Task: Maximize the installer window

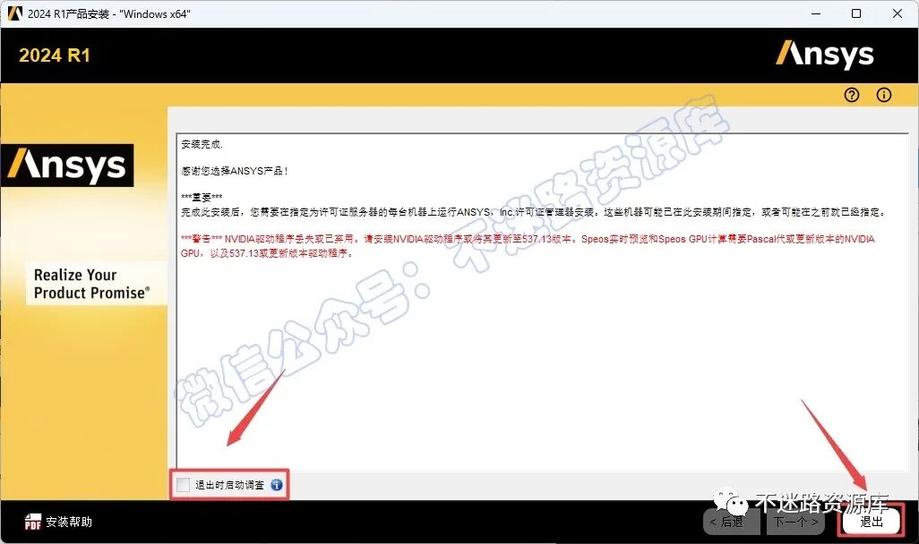Action: coord(856,13)
